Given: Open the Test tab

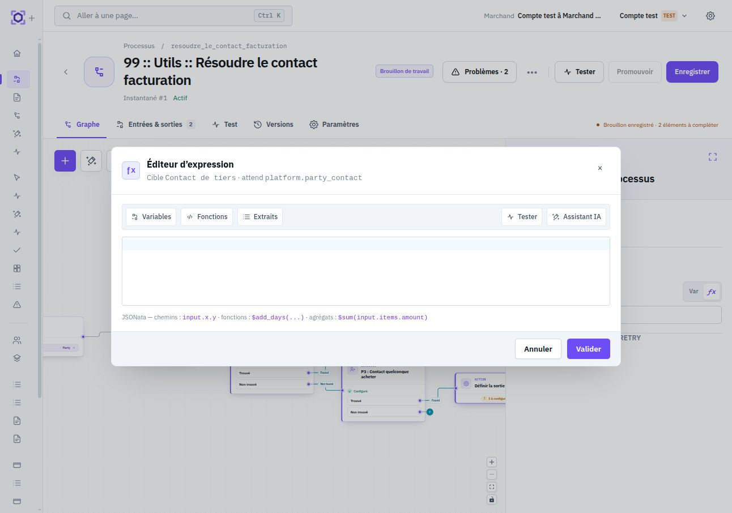Looking at the screenshot, I should click(225, 125).
